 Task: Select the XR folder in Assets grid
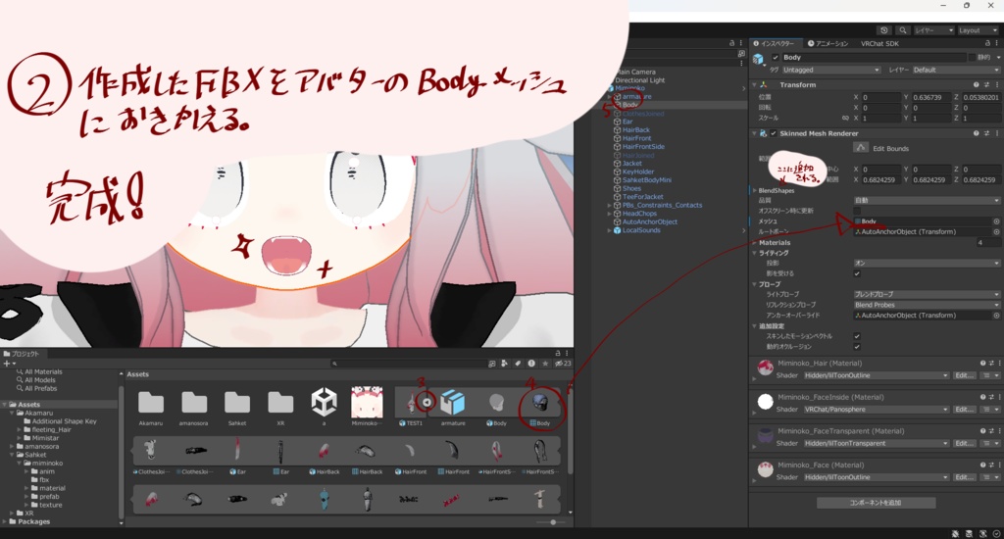280,404
